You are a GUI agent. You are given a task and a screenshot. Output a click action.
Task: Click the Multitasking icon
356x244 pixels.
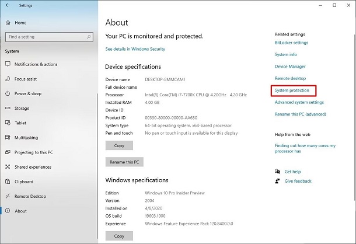point(8,137)
